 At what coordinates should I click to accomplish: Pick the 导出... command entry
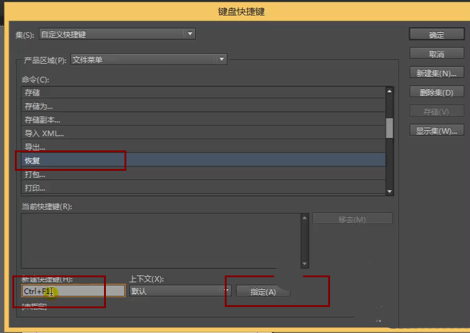pos(202,147)
